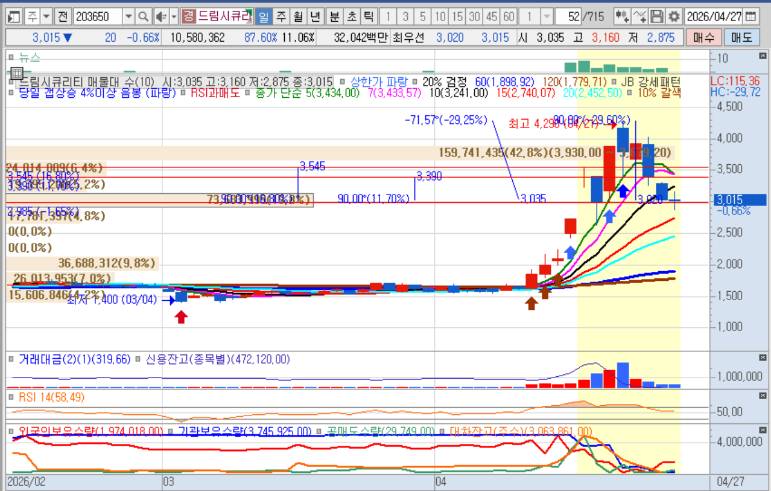Open the stock code history dropdown

click(128, 16)
